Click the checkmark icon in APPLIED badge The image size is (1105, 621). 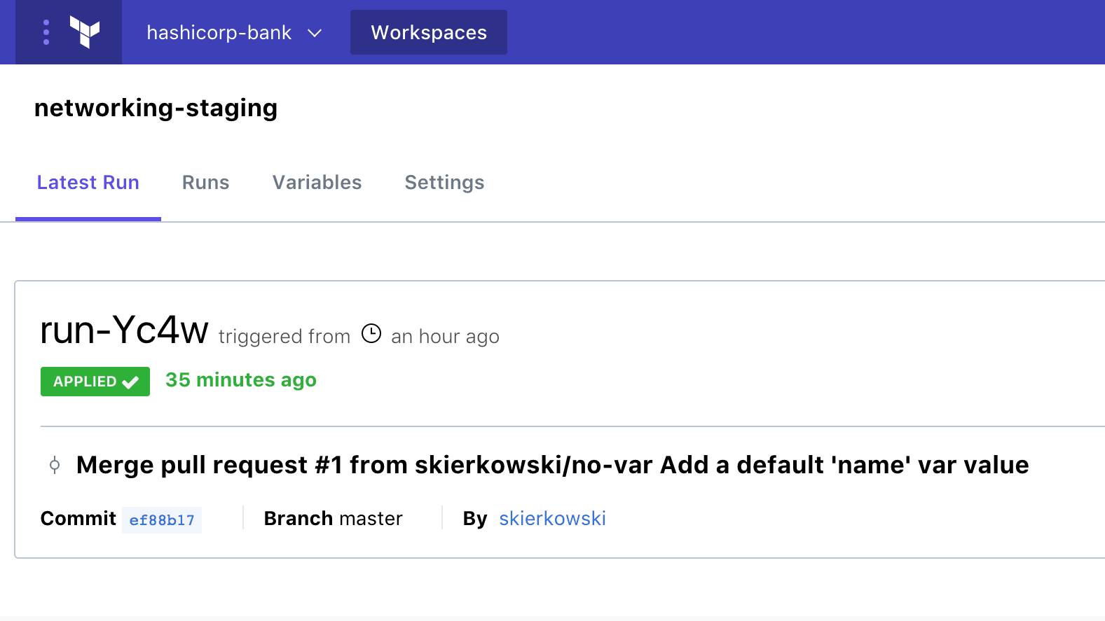pyautogui.click(x=130, y=382)
